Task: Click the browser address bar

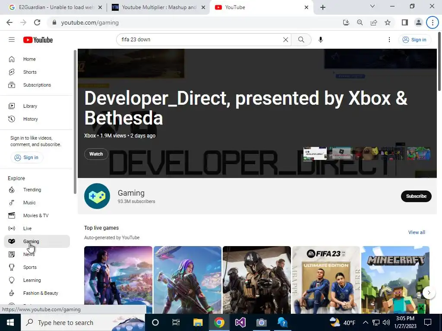Action: coord(195,22)
